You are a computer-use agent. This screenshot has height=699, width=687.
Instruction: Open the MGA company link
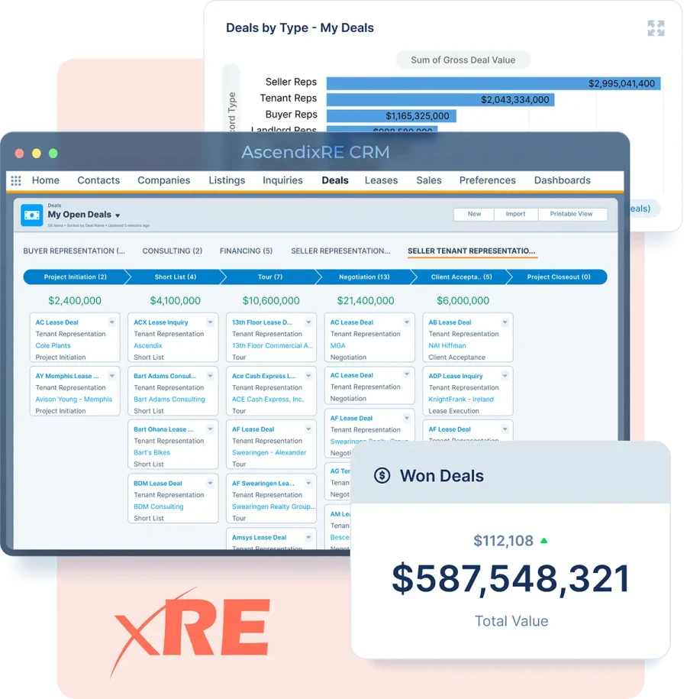[337, 345]
